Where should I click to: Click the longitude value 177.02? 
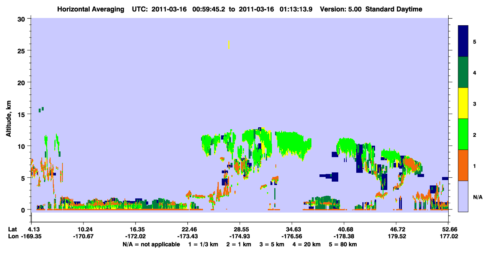449,236
